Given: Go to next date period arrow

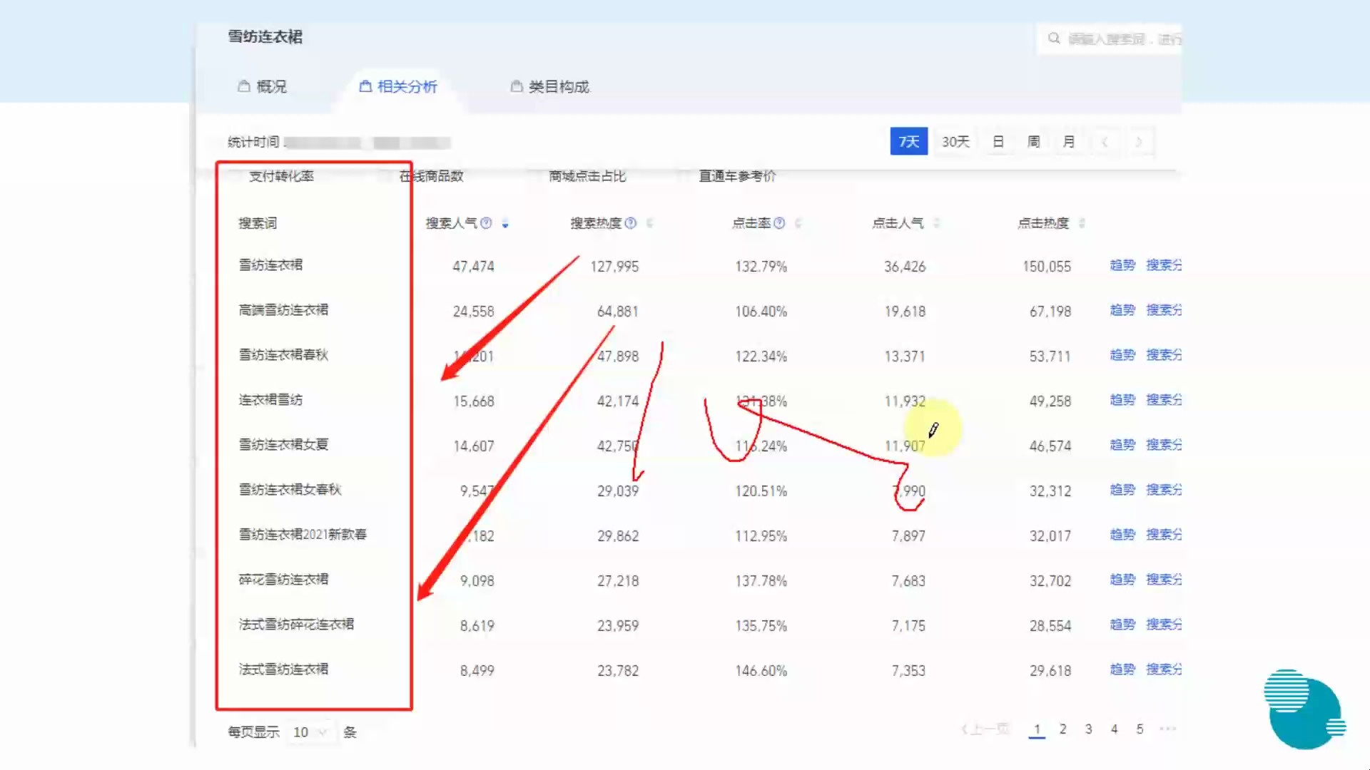Looking at the screenshot, I should [x=1139, y=142].
